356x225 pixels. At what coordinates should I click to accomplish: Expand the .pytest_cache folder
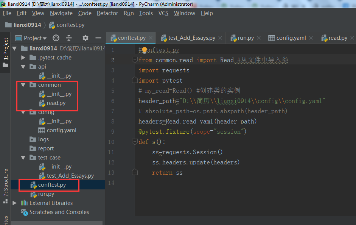point(23,58)
